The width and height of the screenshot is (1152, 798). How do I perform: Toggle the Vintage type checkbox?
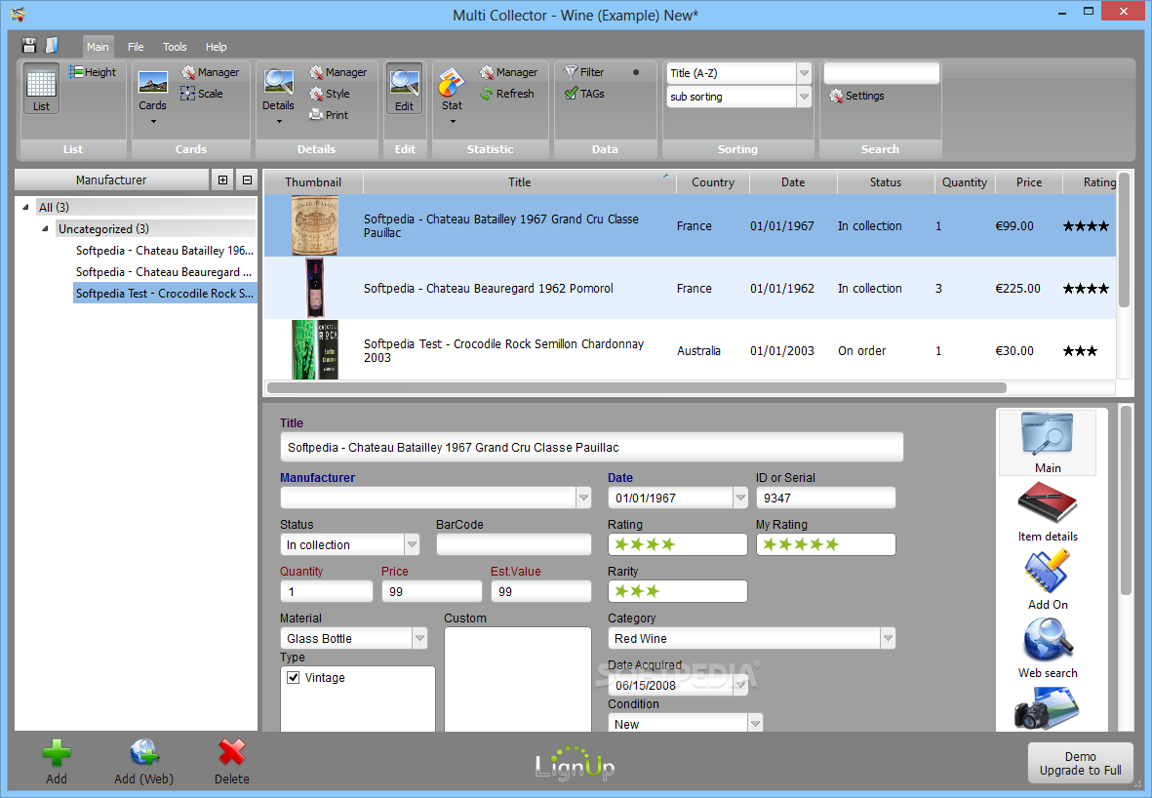(294, 677)
